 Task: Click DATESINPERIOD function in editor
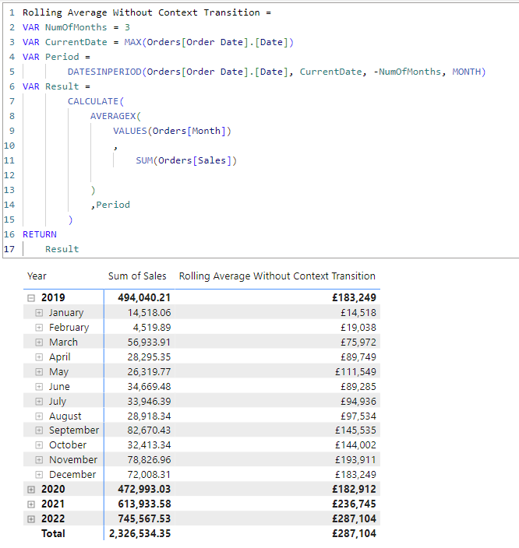(x=104, y=72)
